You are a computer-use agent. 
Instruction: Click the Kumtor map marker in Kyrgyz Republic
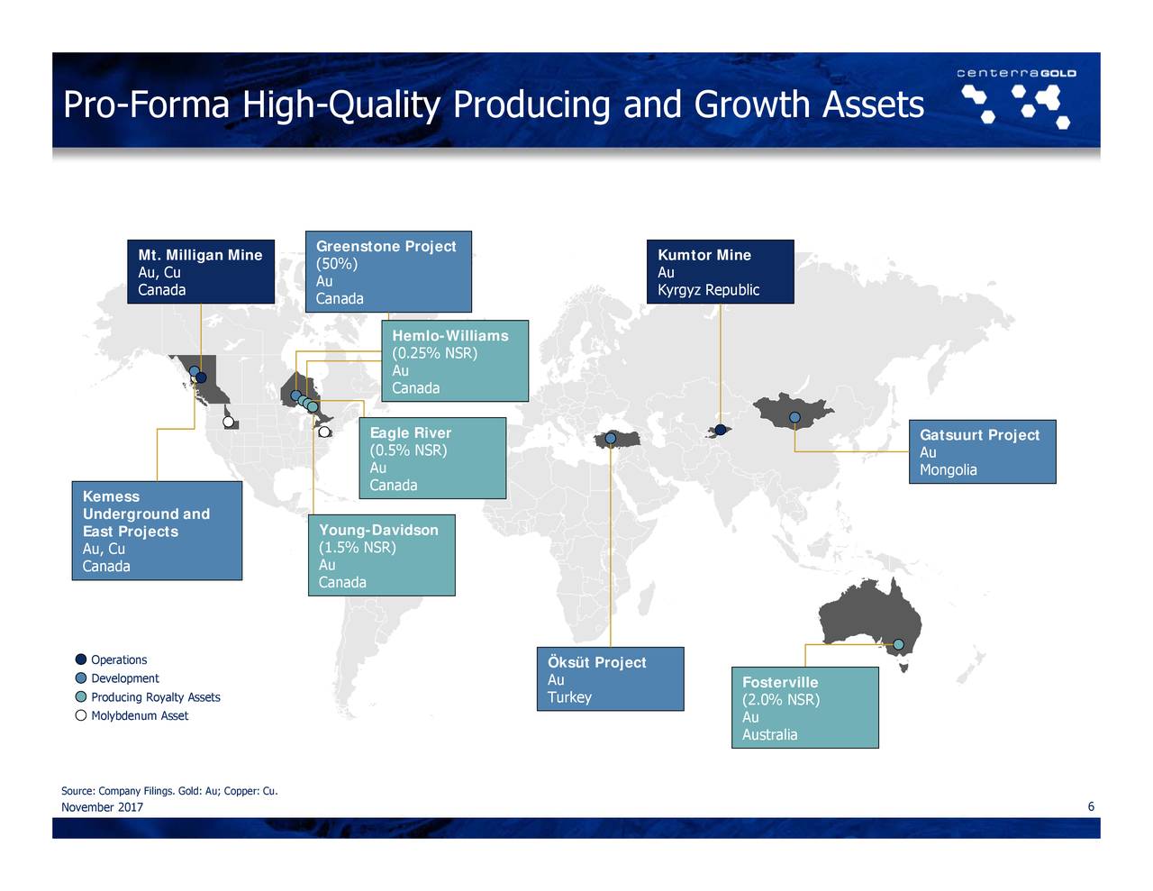pos(721,430)
